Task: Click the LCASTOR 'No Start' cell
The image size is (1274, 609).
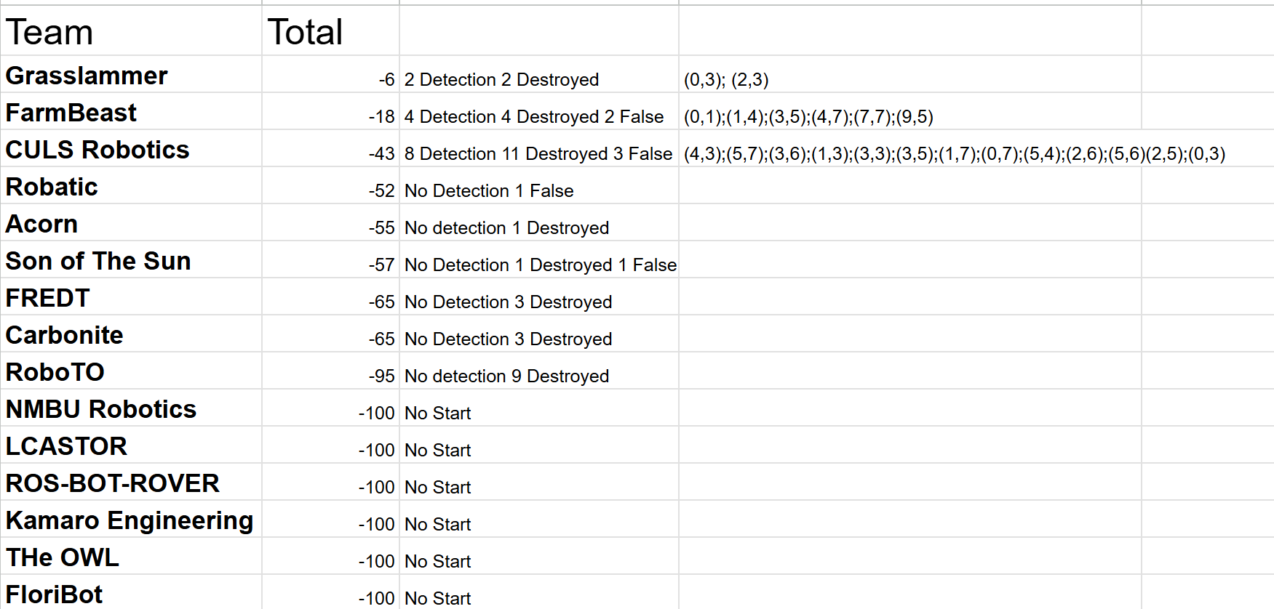Action: [x=538, y=445]
